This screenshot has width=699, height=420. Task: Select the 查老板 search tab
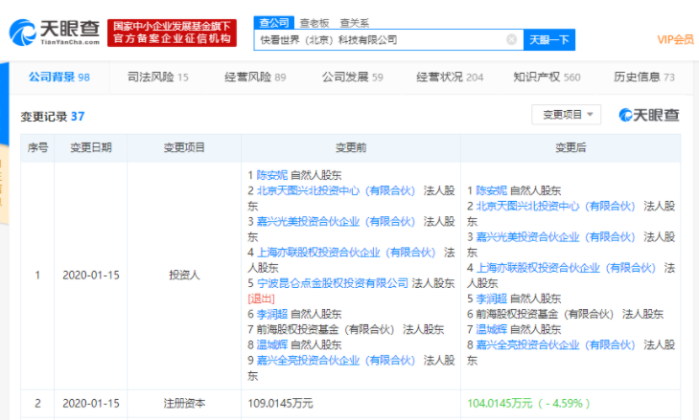pos(315,23)
